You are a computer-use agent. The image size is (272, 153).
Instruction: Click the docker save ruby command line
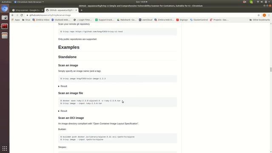(x=91, y=101)
